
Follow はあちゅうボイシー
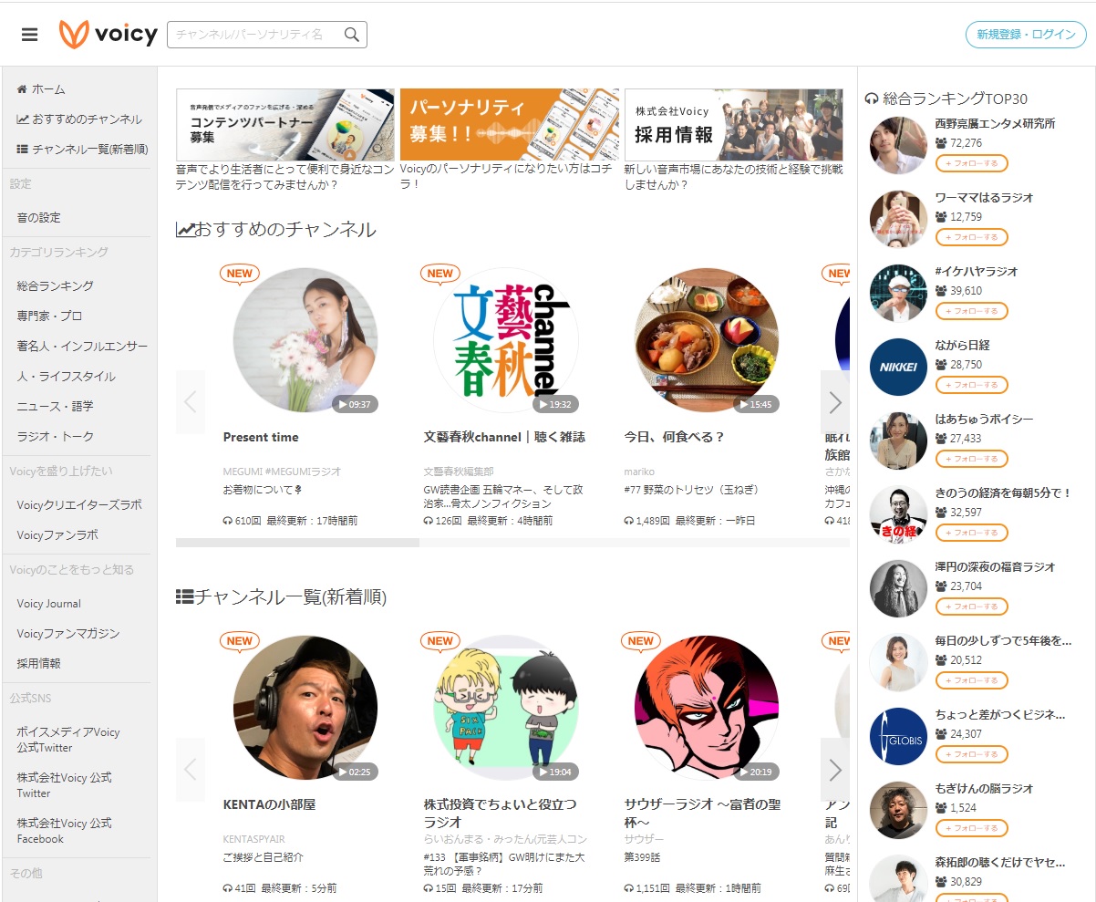[971, 459]
